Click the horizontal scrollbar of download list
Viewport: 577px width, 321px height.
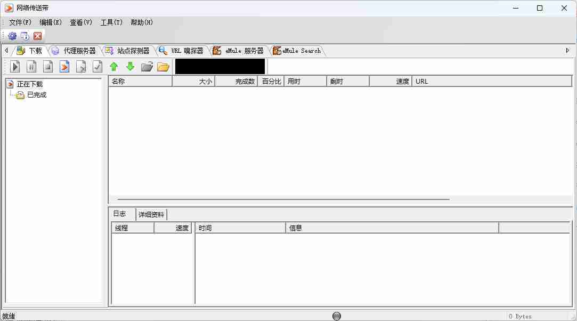(282, 199)
